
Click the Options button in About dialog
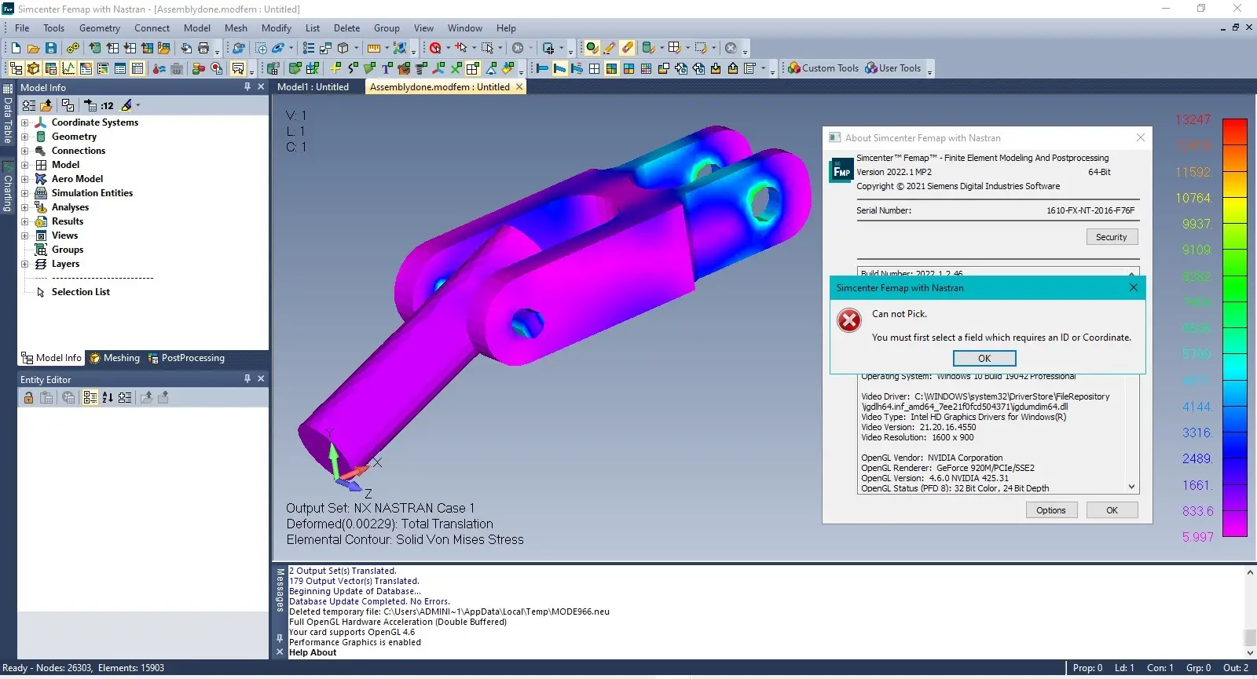pyautogui.click(x=1050, y=510)
